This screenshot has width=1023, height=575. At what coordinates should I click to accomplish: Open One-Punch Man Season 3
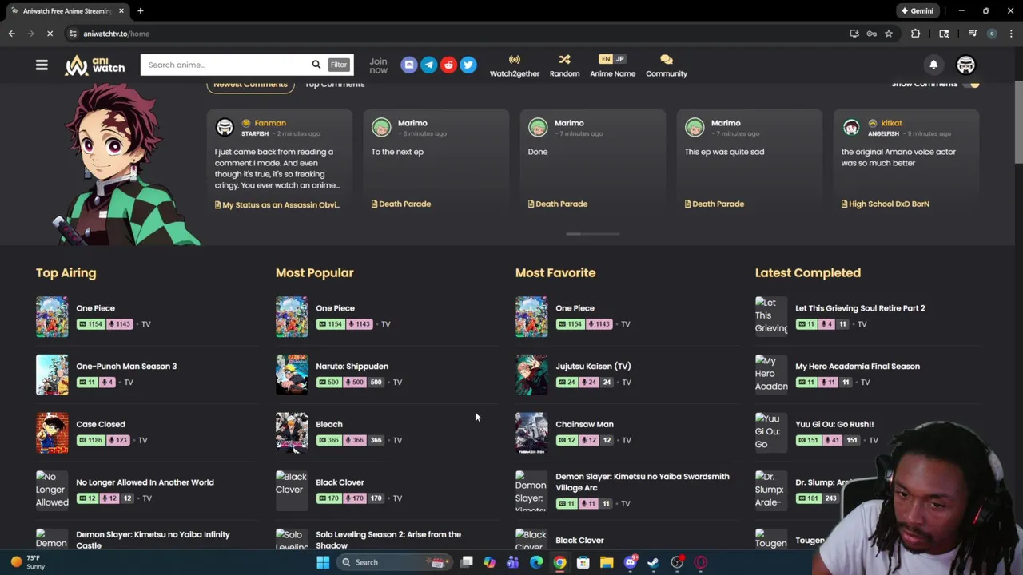coord(126,367)
